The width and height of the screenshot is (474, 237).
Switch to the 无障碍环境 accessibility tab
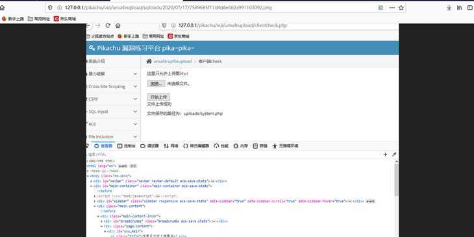point(285,145)
